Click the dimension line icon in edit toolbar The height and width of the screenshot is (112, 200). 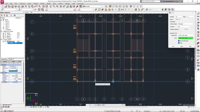click(x=122, y=10)
